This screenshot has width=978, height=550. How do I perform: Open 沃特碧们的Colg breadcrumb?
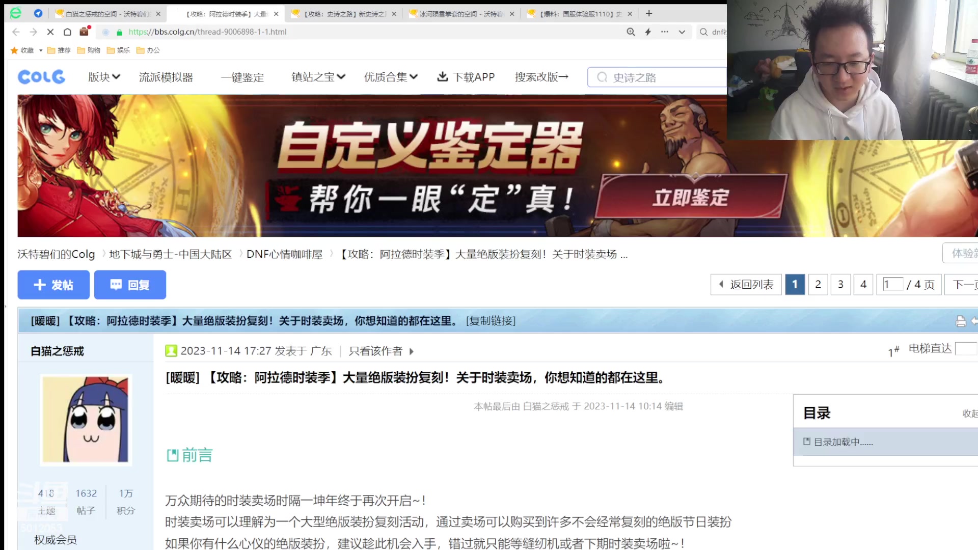[56, 254]
